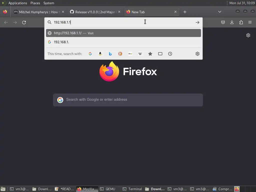Image resolution: width=256 pixels, height=192 pixels.
Task: Search this time with eBay icon
Action: 130,54
